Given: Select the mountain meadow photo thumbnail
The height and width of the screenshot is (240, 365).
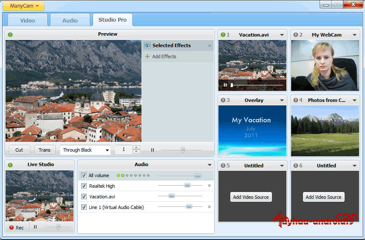Looking at the screenshot, I should coord(325,131).
